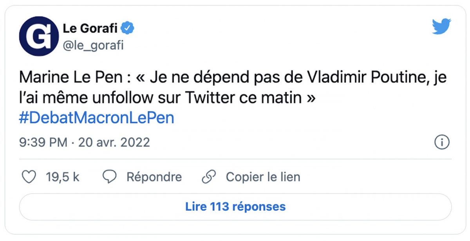Image resolution: width=470 pixels, height=241 pixels.
Task: Click Lire 113 réponses
Action: click(x=235, y=207)
